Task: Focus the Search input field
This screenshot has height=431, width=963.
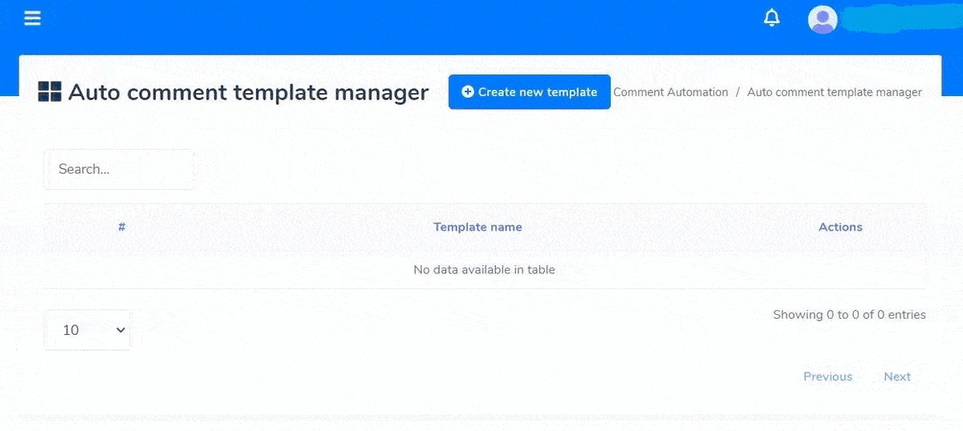Action: (119, 169)
